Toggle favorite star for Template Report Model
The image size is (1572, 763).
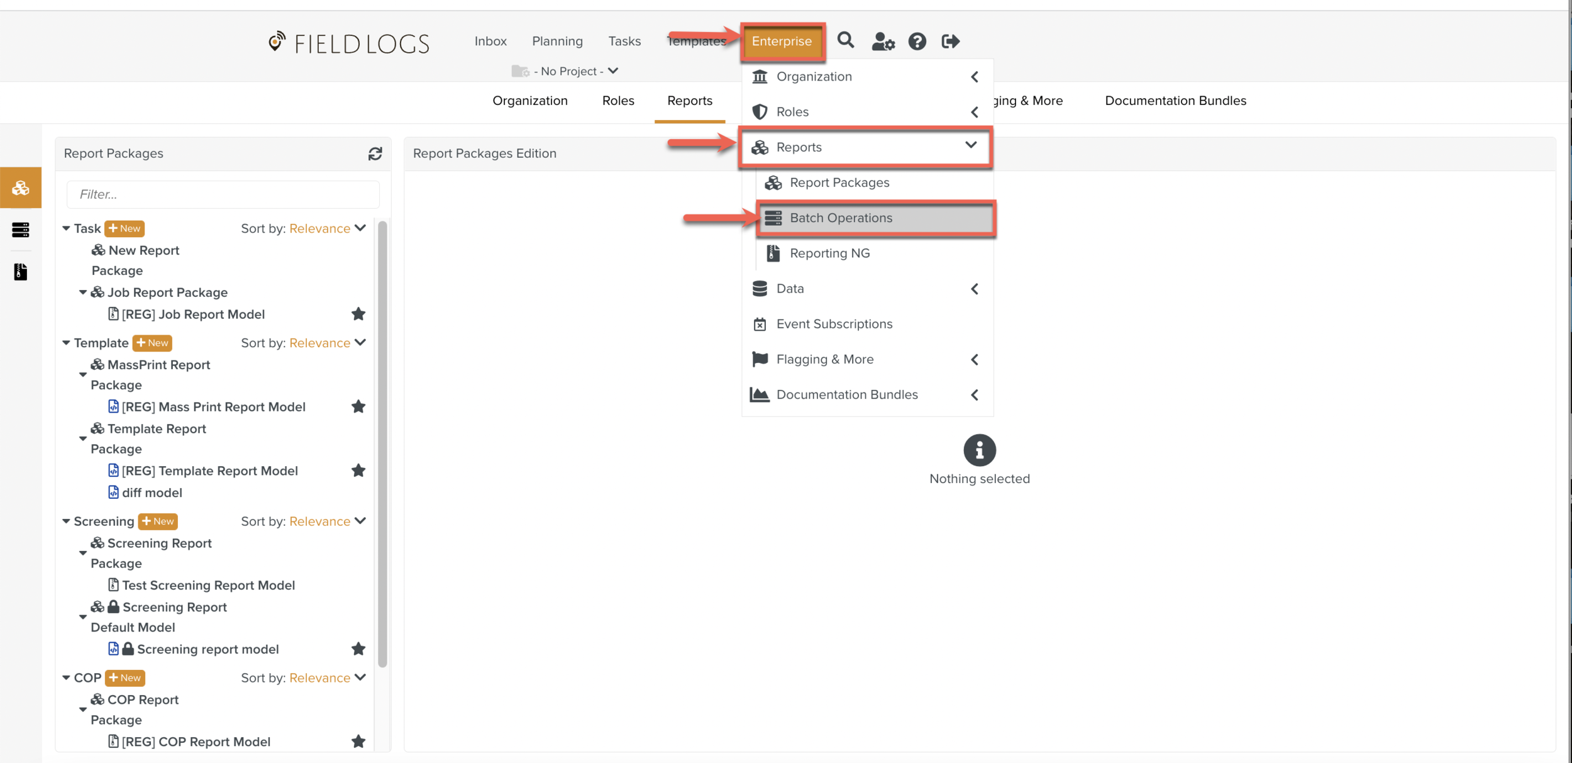(x=358, y=471)
